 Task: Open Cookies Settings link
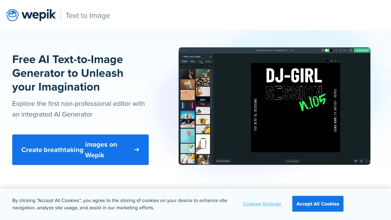pos(262,204)
